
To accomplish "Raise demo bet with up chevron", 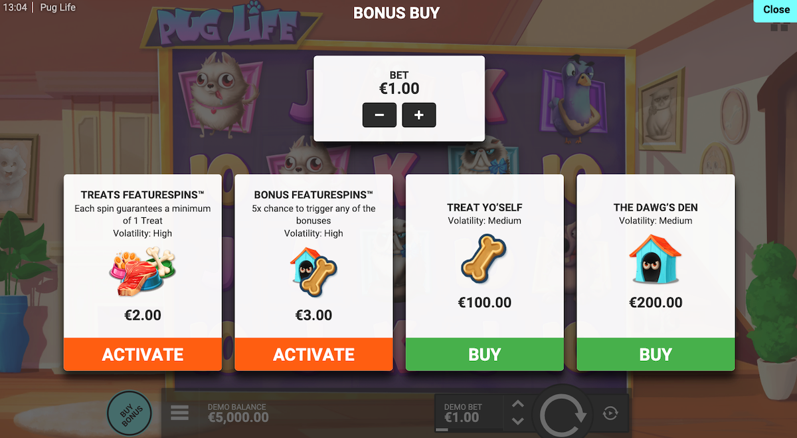I will tap(518, 405).
